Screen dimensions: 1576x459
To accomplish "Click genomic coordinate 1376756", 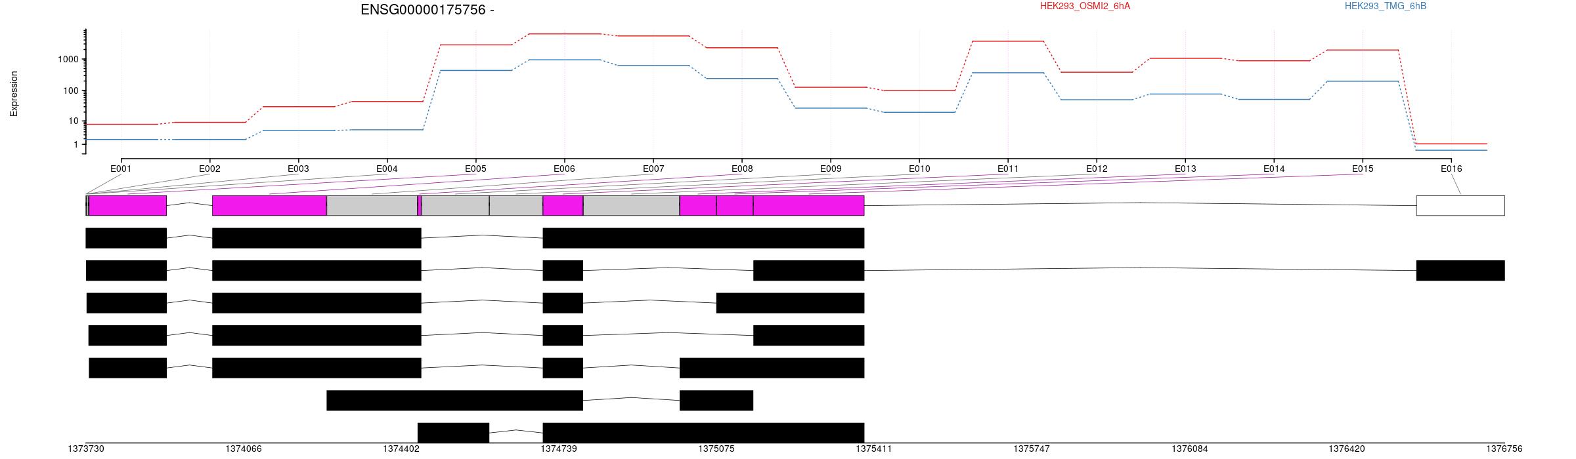I will 1504,449.
